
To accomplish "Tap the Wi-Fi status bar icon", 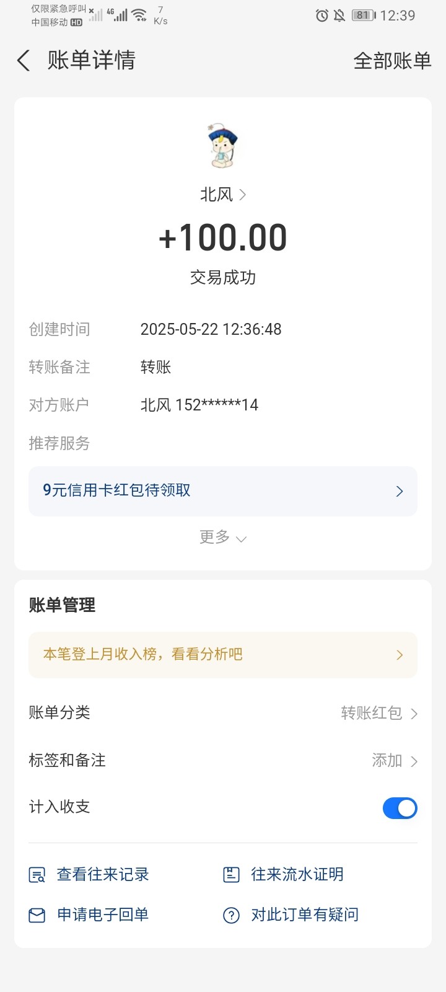I will [x=139, y=15].
